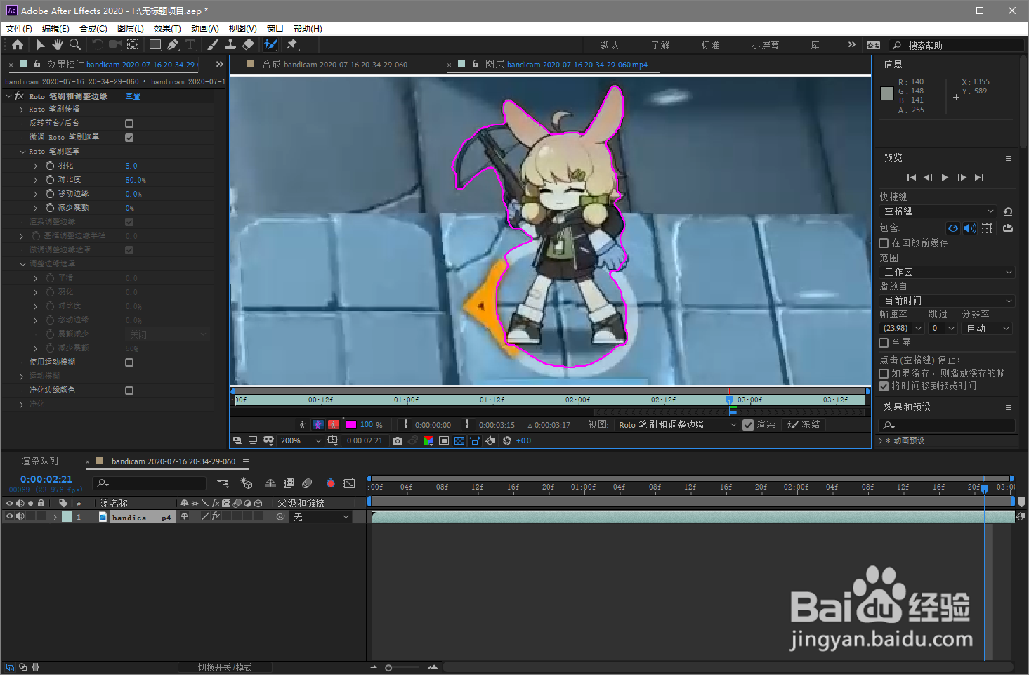This screenshot has height=675, width=1029.
Task: Switch to 标准 workspace
Action: 710,45
